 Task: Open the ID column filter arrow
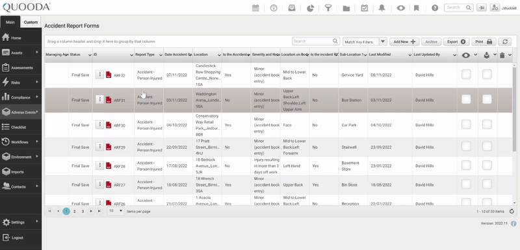(131, 55)
